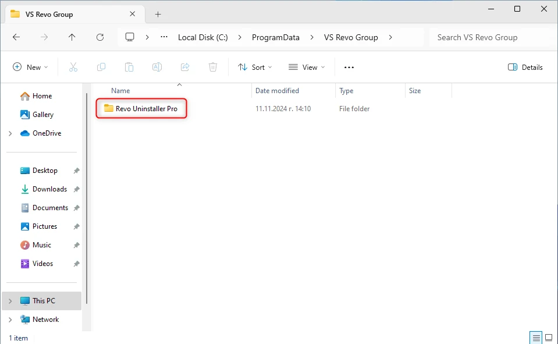The image size is (558, 344).
Task: Open Home in navigation pane
Action: click(x=42, y=96)
